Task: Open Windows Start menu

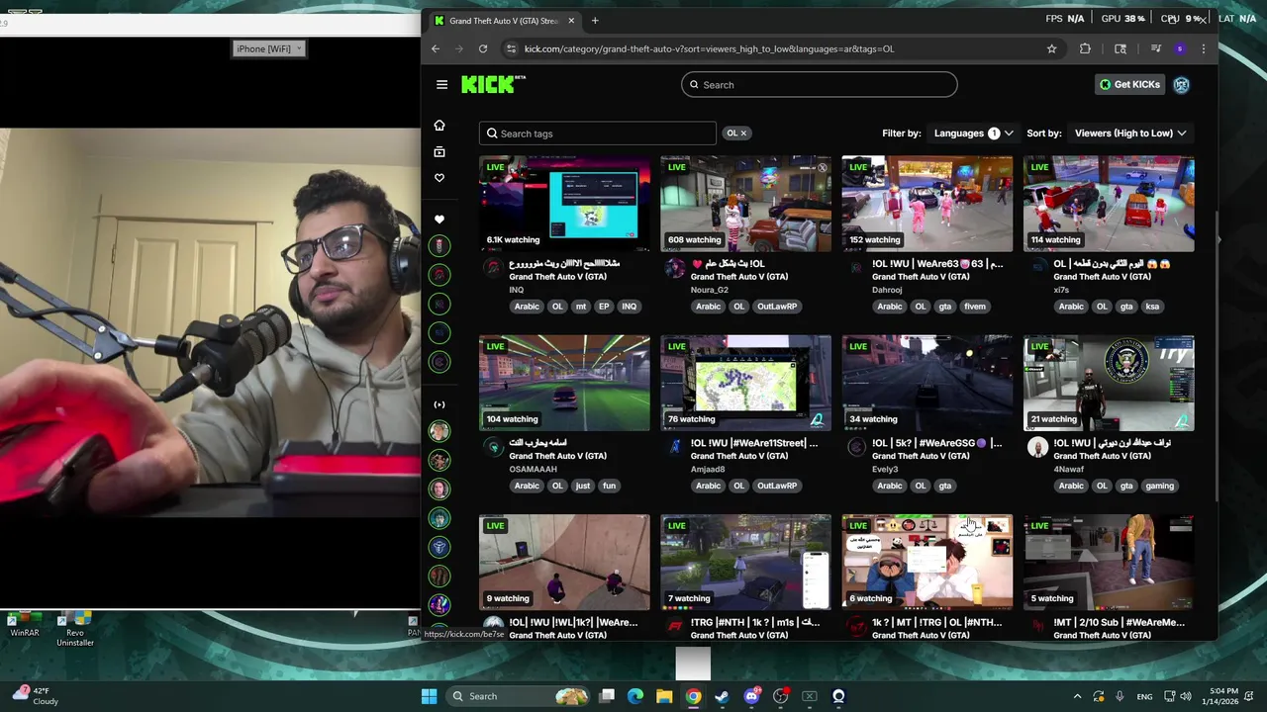Action: (429, 696)
